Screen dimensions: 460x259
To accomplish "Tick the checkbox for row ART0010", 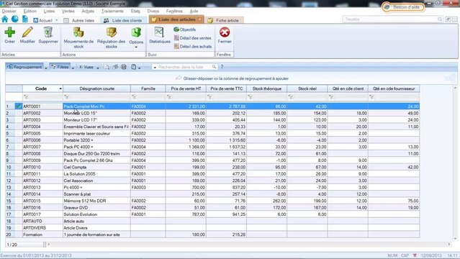I will [x=19, y=167].
